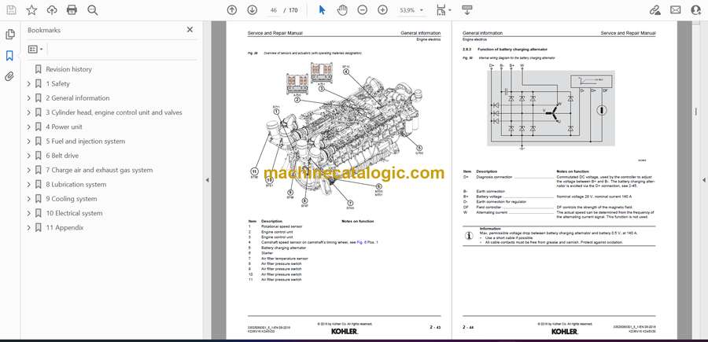
Task: Click the page number field showing 46
Action: [x=273, y=10]
